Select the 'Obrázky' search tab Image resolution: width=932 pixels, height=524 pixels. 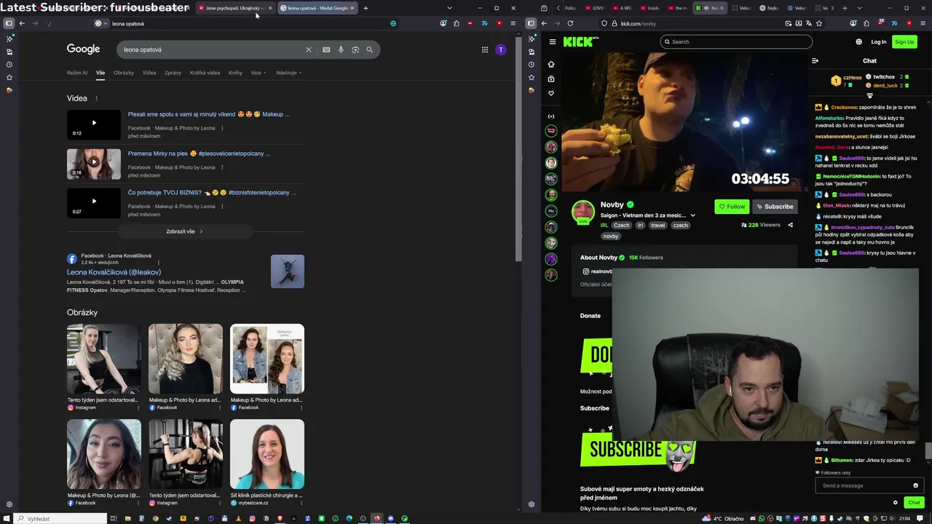click(x=124, y=73)
